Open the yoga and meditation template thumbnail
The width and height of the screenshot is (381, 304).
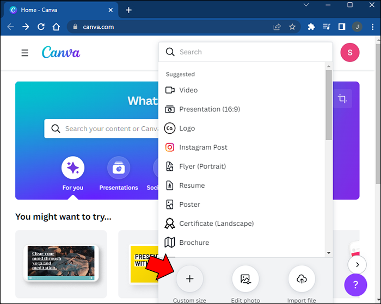click(61, 264)
